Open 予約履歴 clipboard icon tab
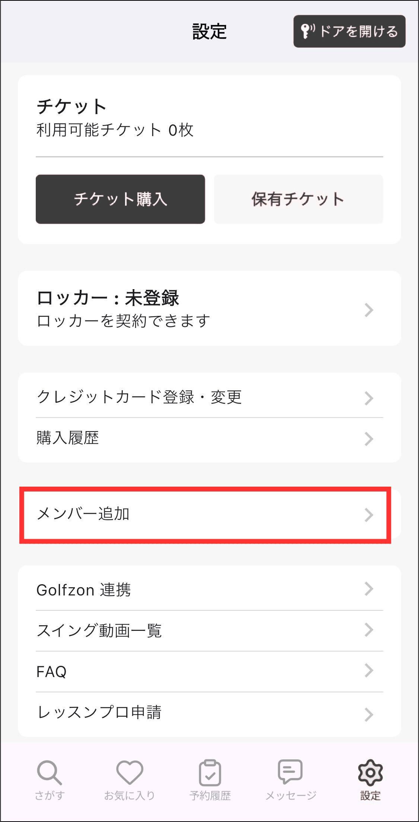Image resolution: width=419 pixels, height=822 pixels. click(210, 773)
